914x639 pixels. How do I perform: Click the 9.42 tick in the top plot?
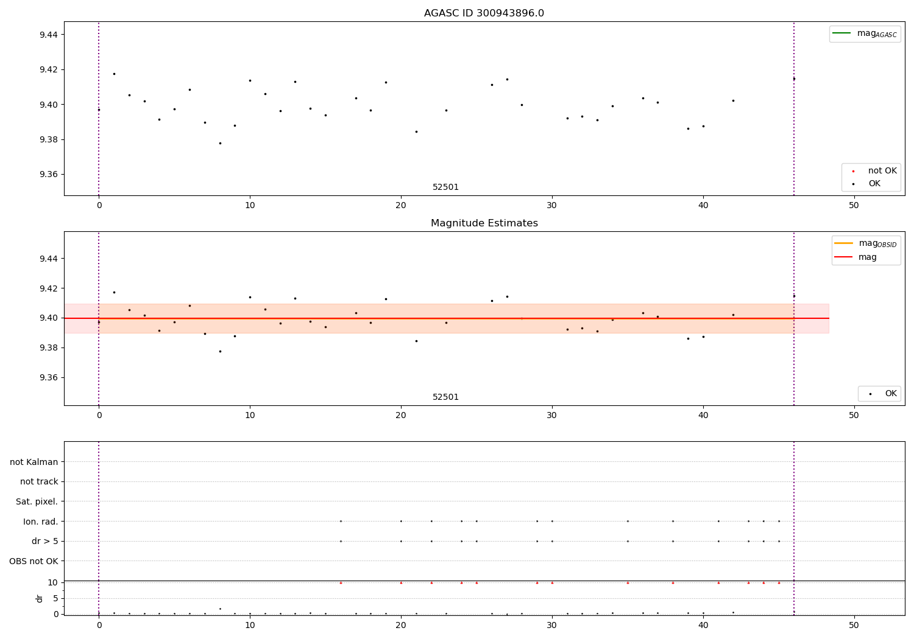(x=49, y=69)
